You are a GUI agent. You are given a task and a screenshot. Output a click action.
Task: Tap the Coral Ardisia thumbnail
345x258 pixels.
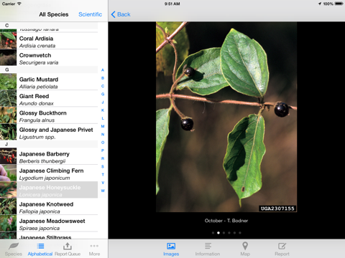tap(8, 41)
